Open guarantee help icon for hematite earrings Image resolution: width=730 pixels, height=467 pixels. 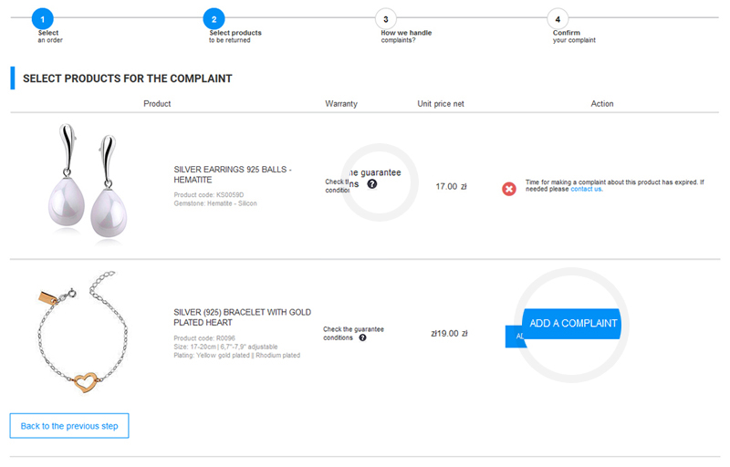[x=372, y=184]
